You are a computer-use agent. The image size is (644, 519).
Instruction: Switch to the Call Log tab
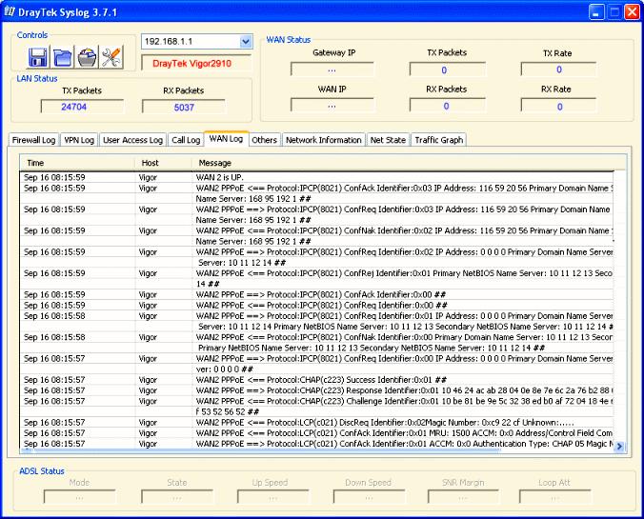[186, 140]
